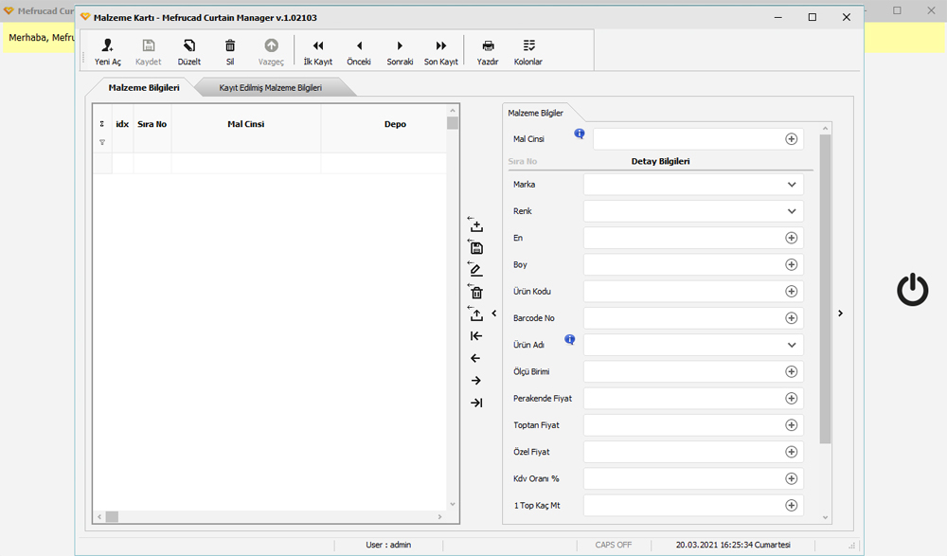Go to first record with İlk Kayıt
The height and width of the screenshot is (556, 947).
coord(318,45)
